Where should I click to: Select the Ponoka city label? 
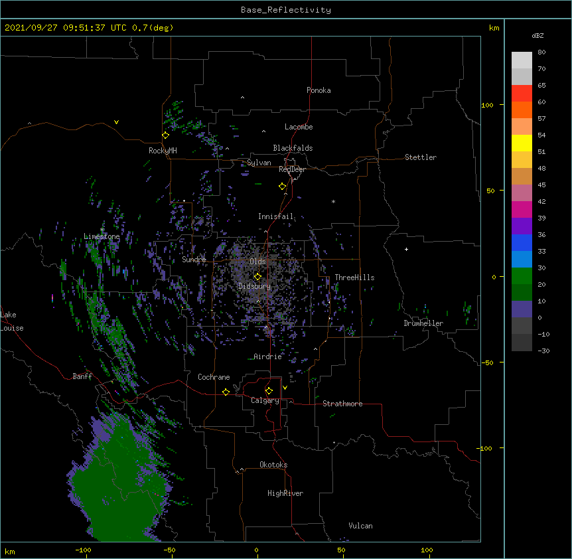click(x=319, y=90)
